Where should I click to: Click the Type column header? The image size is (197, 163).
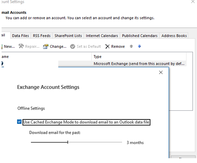coord(139,57)
